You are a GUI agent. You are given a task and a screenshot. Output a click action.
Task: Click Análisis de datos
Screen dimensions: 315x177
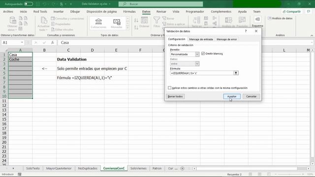tap(280, 18)
